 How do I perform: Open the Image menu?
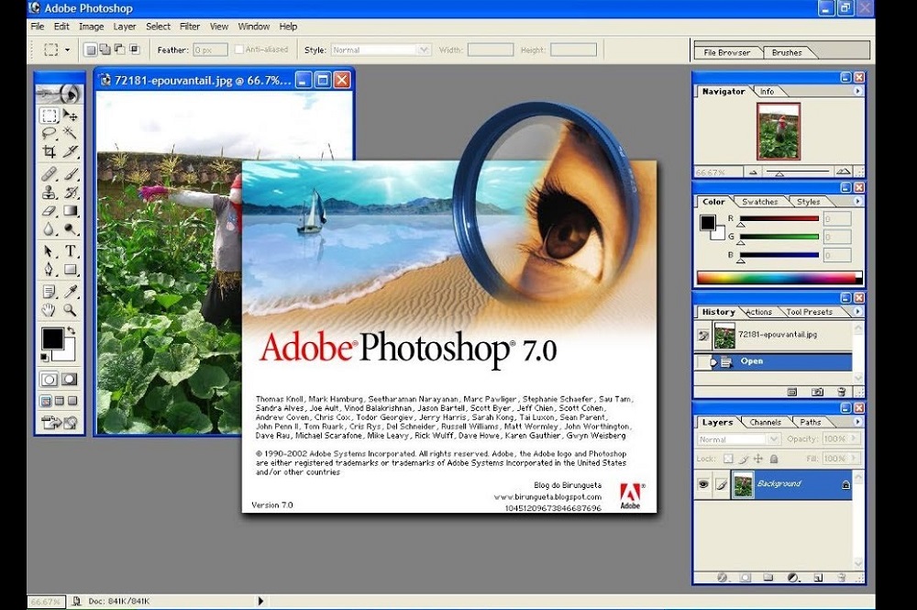[x=91, y=27]
